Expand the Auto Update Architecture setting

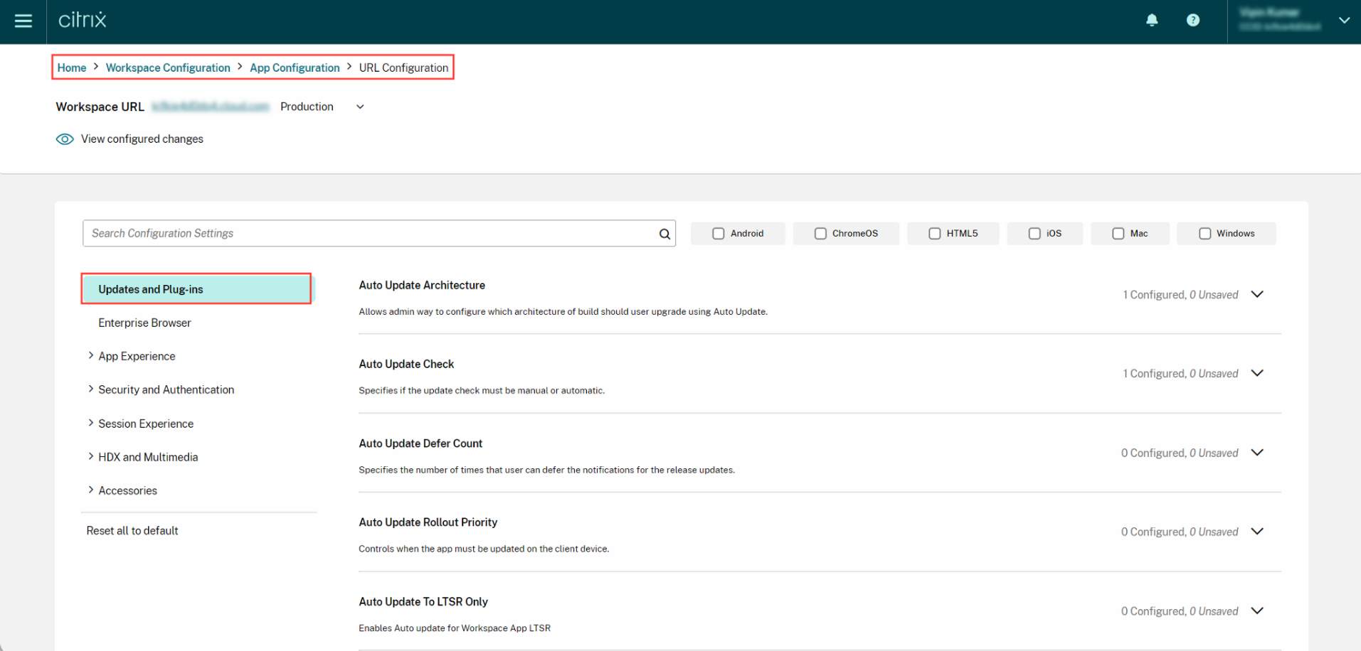tap(1257, 294)
